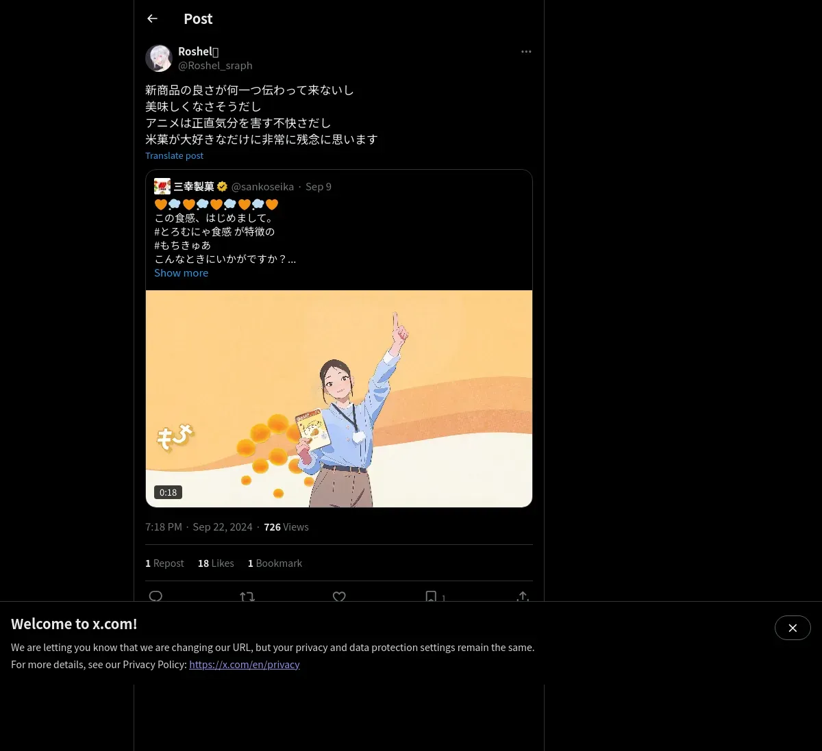Screen dimensions: 822x751
Task: Open the #とろむにゃ食感 hashtag
Action: pos(193,231)
